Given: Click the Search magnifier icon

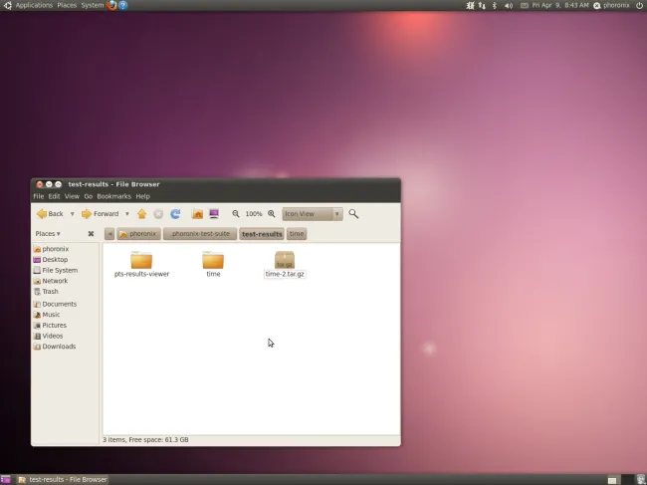Looking at the screenshot, I should [x=353, y=213].
